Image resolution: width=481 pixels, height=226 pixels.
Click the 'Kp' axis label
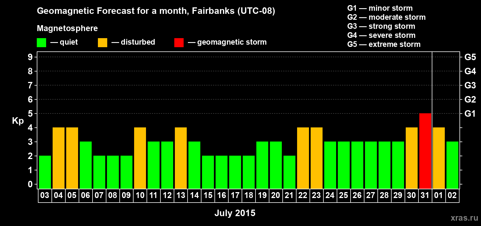click(18, 121)
